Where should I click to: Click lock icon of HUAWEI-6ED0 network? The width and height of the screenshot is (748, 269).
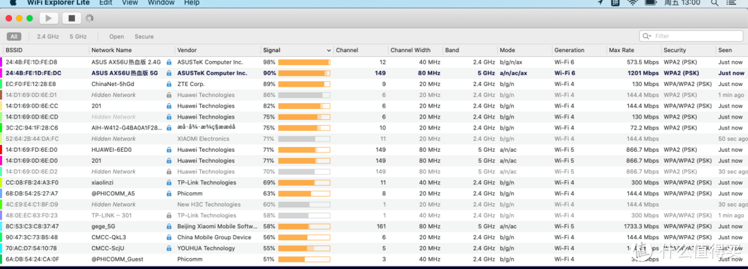(x=169, y=150)
